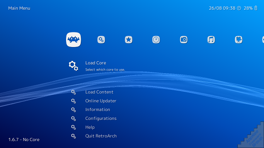Image resolution: width=264 pixels, height=148 pixels.
Task: Select the Load Content menu entry
Action: coord(99,92)
